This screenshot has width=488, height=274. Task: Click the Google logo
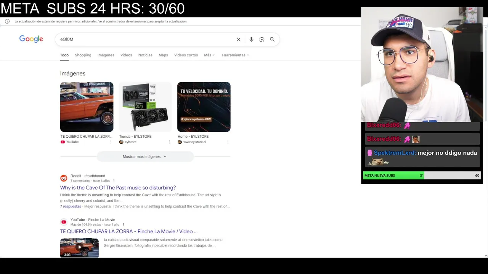[x=31, y=39]
